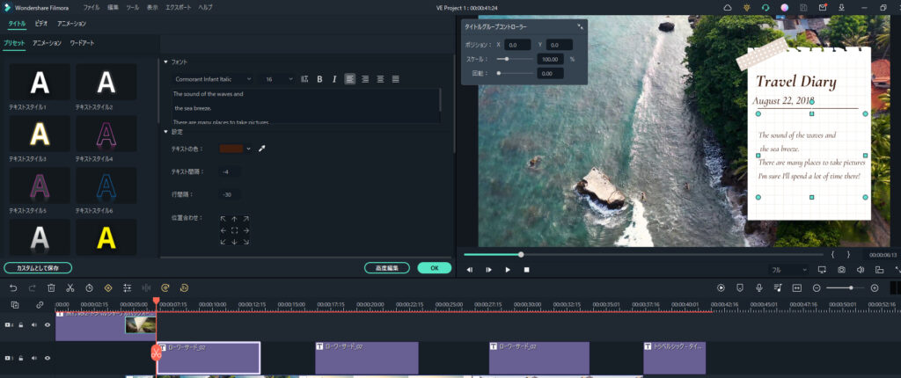Record voiceover with microphone icon

tap(759, 287)
